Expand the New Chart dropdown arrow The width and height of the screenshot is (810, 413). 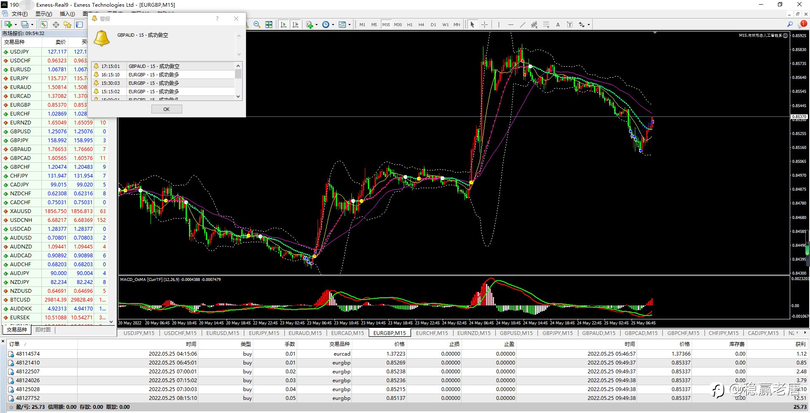[16, 25]
